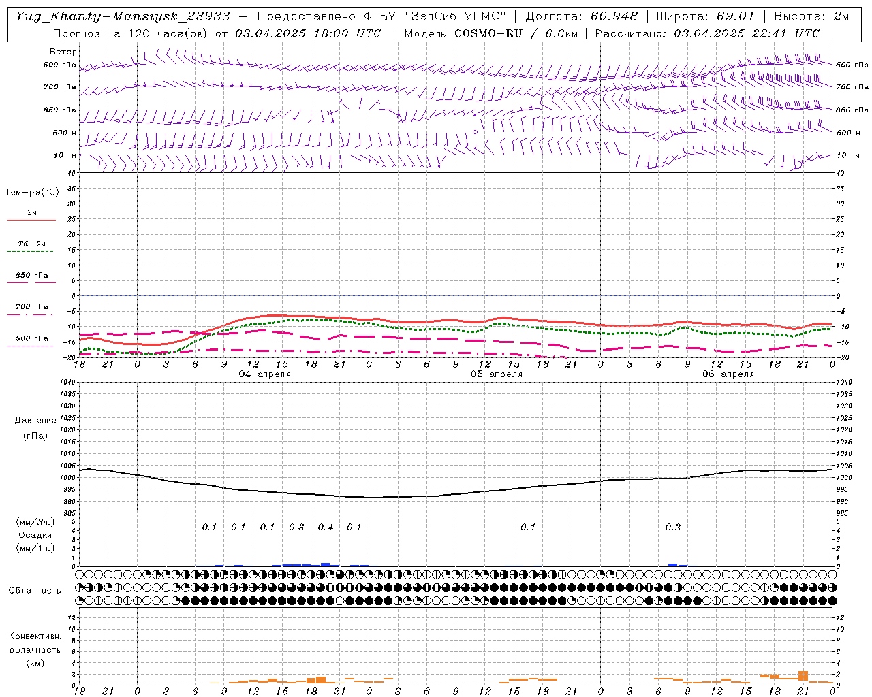Click the Тем-ра(°C) axis label
The image size is (872, 697).
pos(32,193)
